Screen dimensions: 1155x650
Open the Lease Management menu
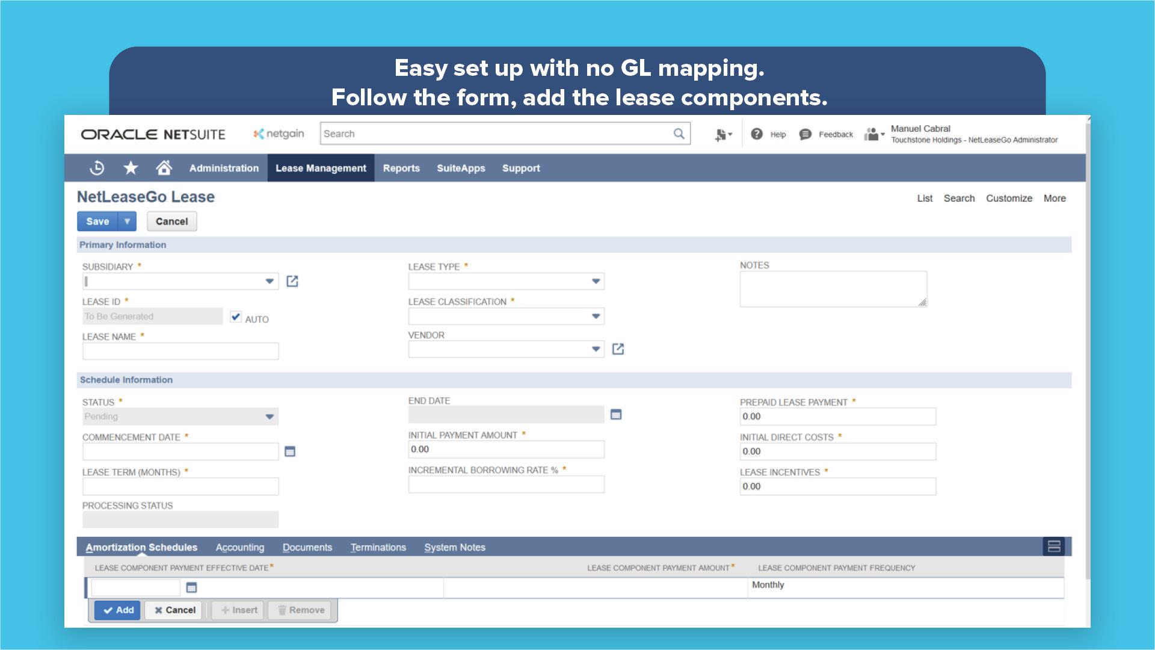tap(321, 168)
